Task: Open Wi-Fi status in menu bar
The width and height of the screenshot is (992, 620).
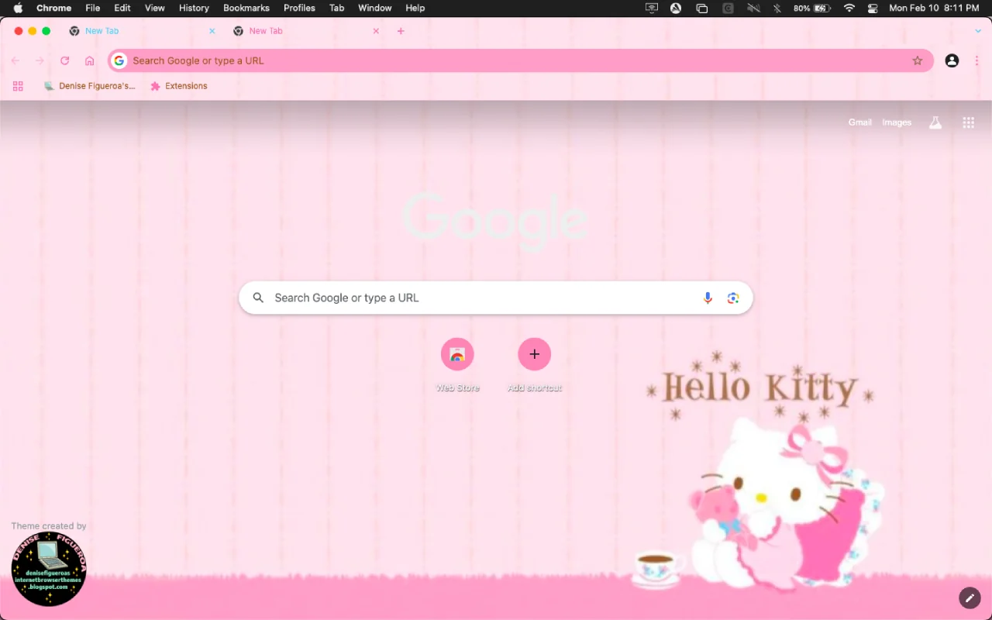Action: 849,8
